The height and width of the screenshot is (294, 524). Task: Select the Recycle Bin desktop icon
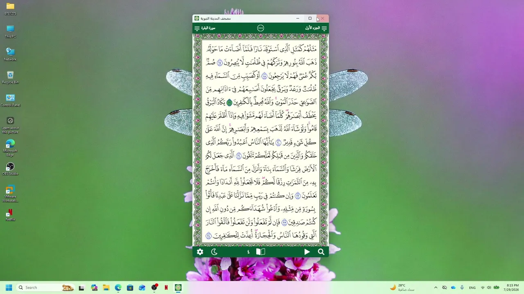click(x=10, y=77)
